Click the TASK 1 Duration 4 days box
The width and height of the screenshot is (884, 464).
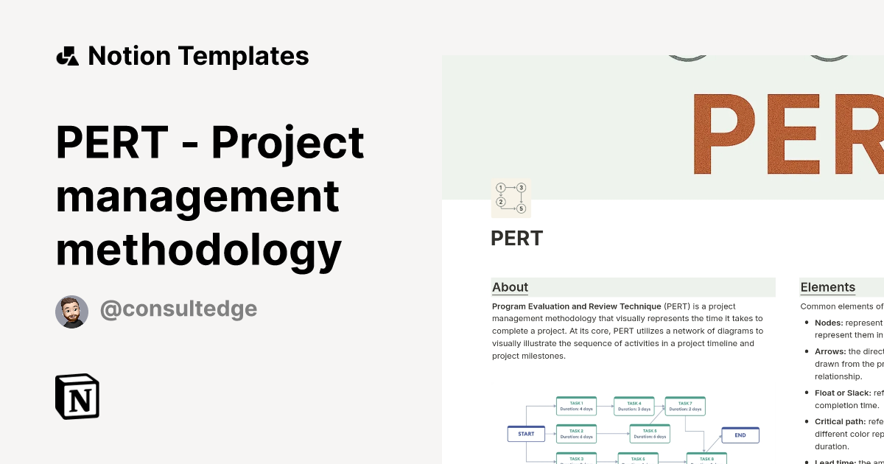click(575, 405)
